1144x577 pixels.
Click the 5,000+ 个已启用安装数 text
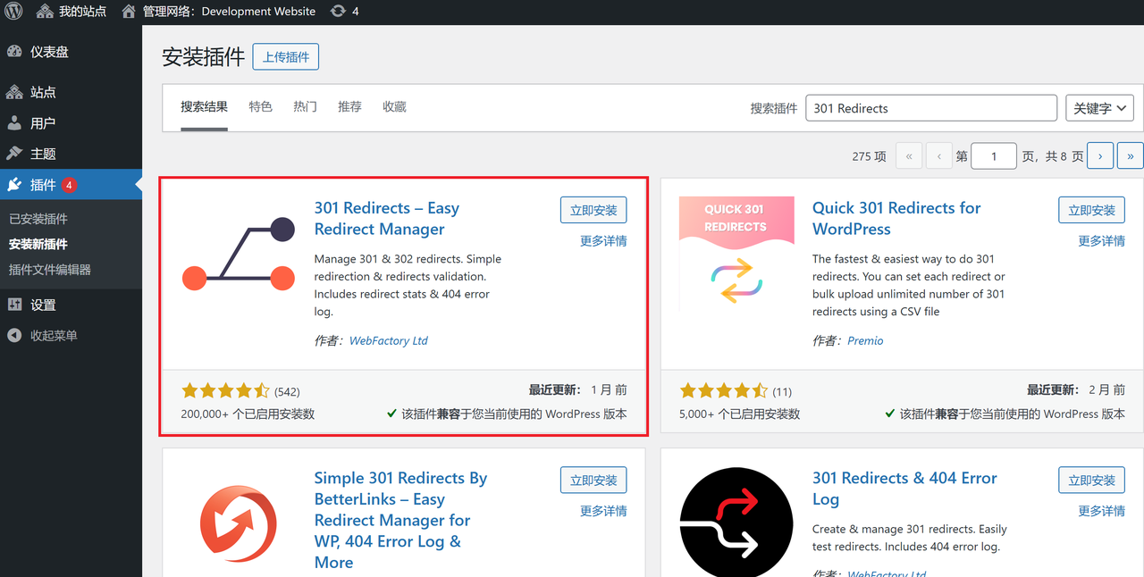[740, 414]
